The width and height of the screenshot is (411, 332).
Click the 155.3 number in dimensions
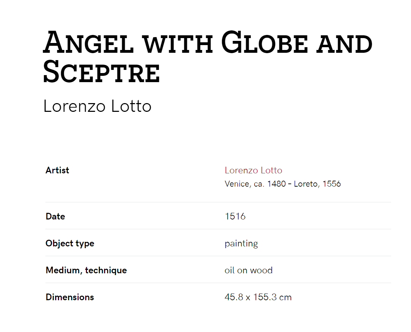tap(265, 297)
